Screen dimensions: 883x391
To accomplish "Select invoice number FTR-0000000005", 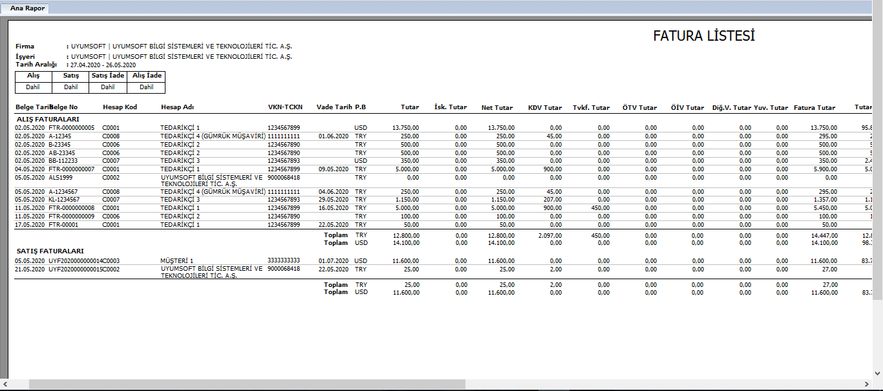I will (72, 128).
